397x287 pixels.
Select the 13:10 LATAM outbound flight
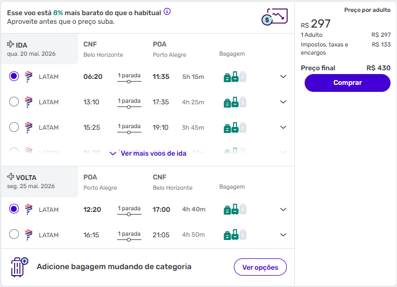(14, 102)
